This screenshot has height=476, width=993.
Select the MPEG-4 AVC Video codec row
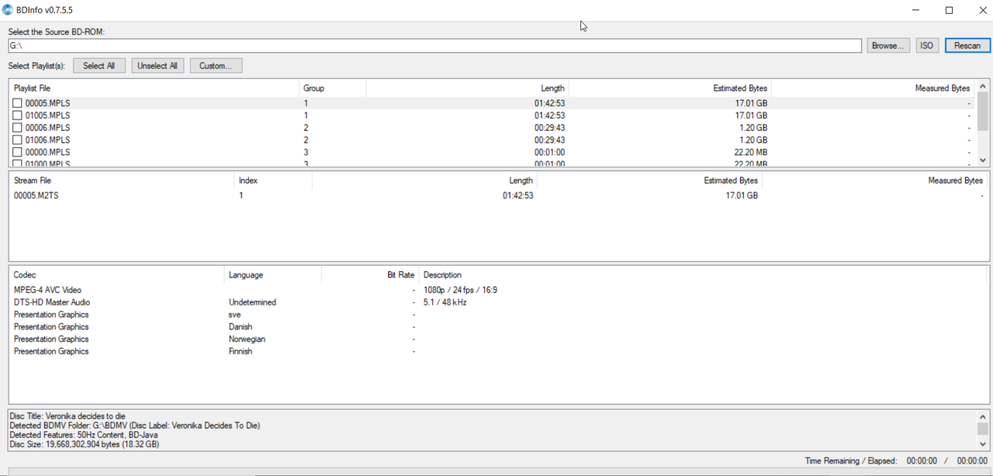497,290
